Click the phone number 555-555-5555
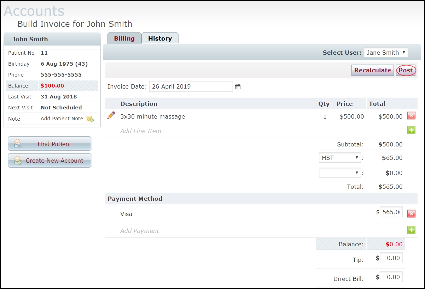 coord(61,75)
